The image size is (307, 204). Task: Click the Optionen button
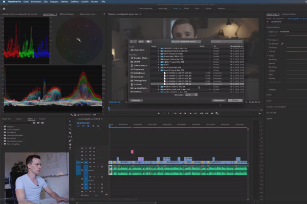coord(136,100)
